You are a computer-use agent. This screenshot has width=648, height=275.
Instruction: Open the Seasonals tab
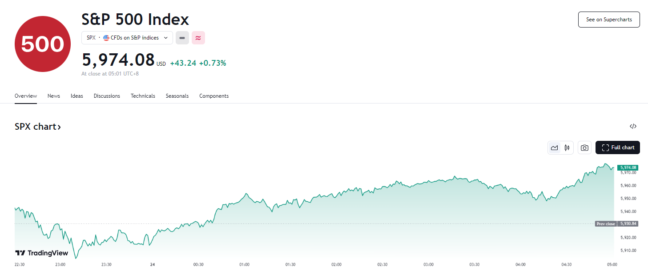coord(177,96)
